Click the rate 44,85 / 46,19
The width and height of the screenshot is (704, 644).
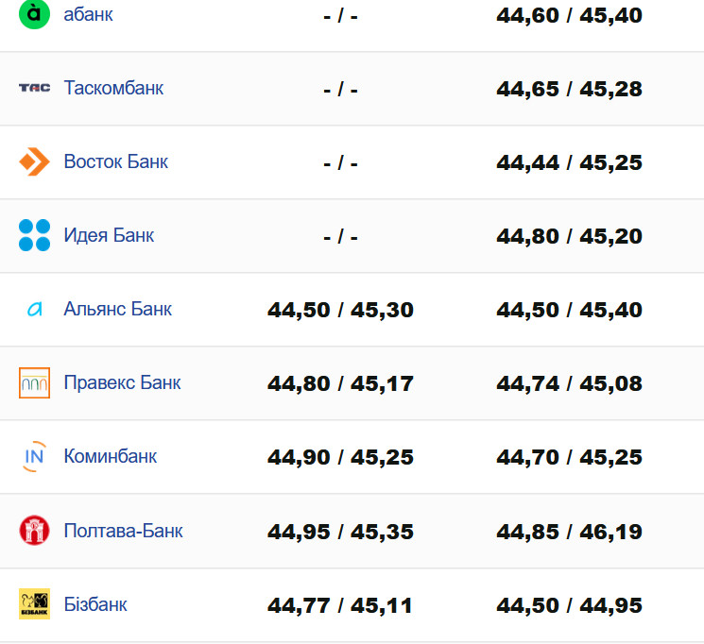pos(569,531)
